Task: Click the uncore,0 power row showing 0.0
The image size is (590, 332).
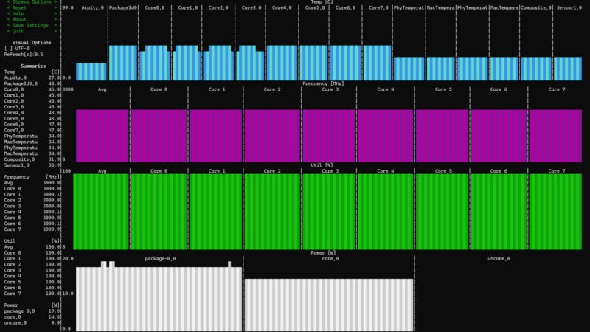Action: pyautogui.click(x=32, y=323)
